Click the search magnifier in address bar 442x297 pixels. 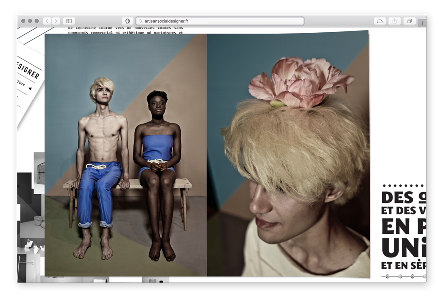pyautogui.click(x=141, y=21)
